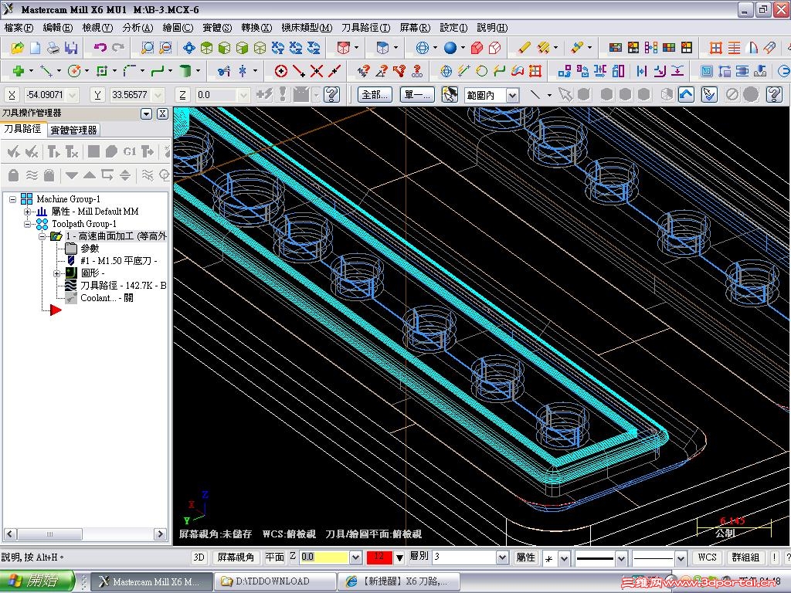The height and width of the screenshot is (593, 791).
Task: Click the blue shaded sphere icon
Action: point(450,48)
